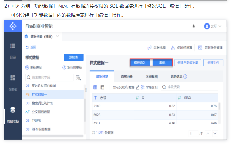Open 多路径设置 toolbar item

click(181, 47)
